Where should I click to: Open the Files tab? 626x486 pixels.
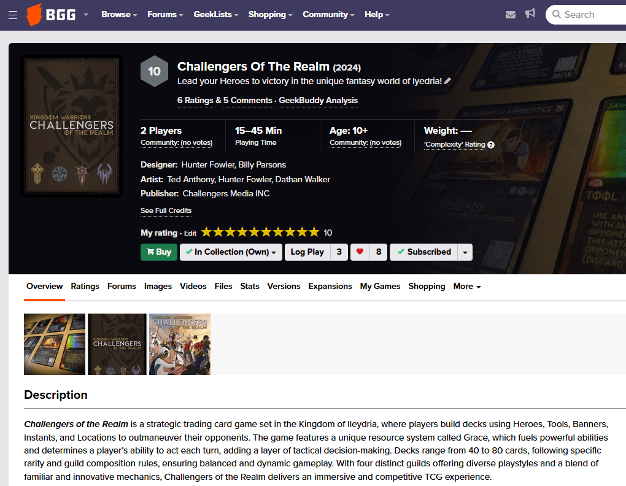[x=223, y=287]
